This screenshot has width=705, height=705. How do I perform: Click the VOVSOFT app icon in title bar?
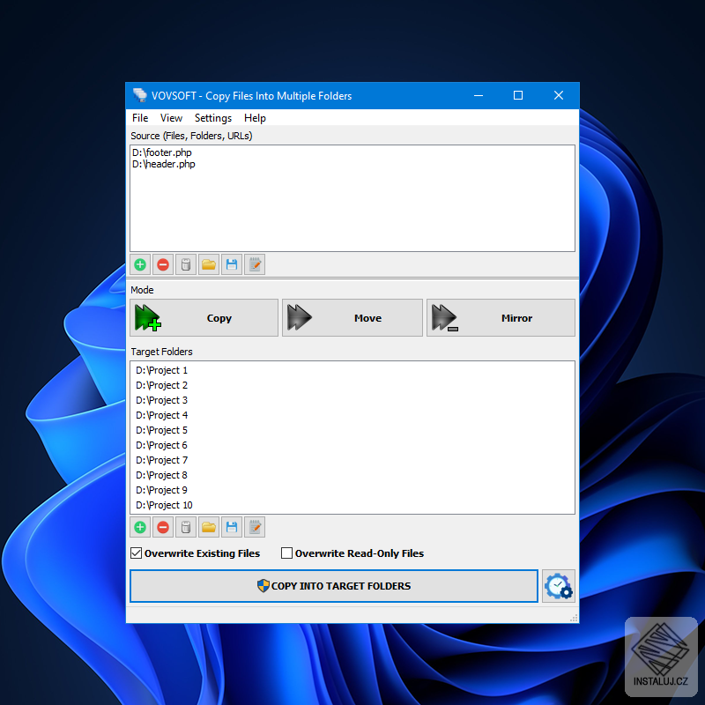pos(140,95)
